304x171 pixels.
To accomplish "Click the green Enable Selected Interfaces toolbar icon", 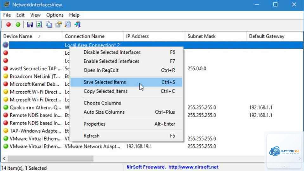I will pyautogui.click(x=18, y=25).
